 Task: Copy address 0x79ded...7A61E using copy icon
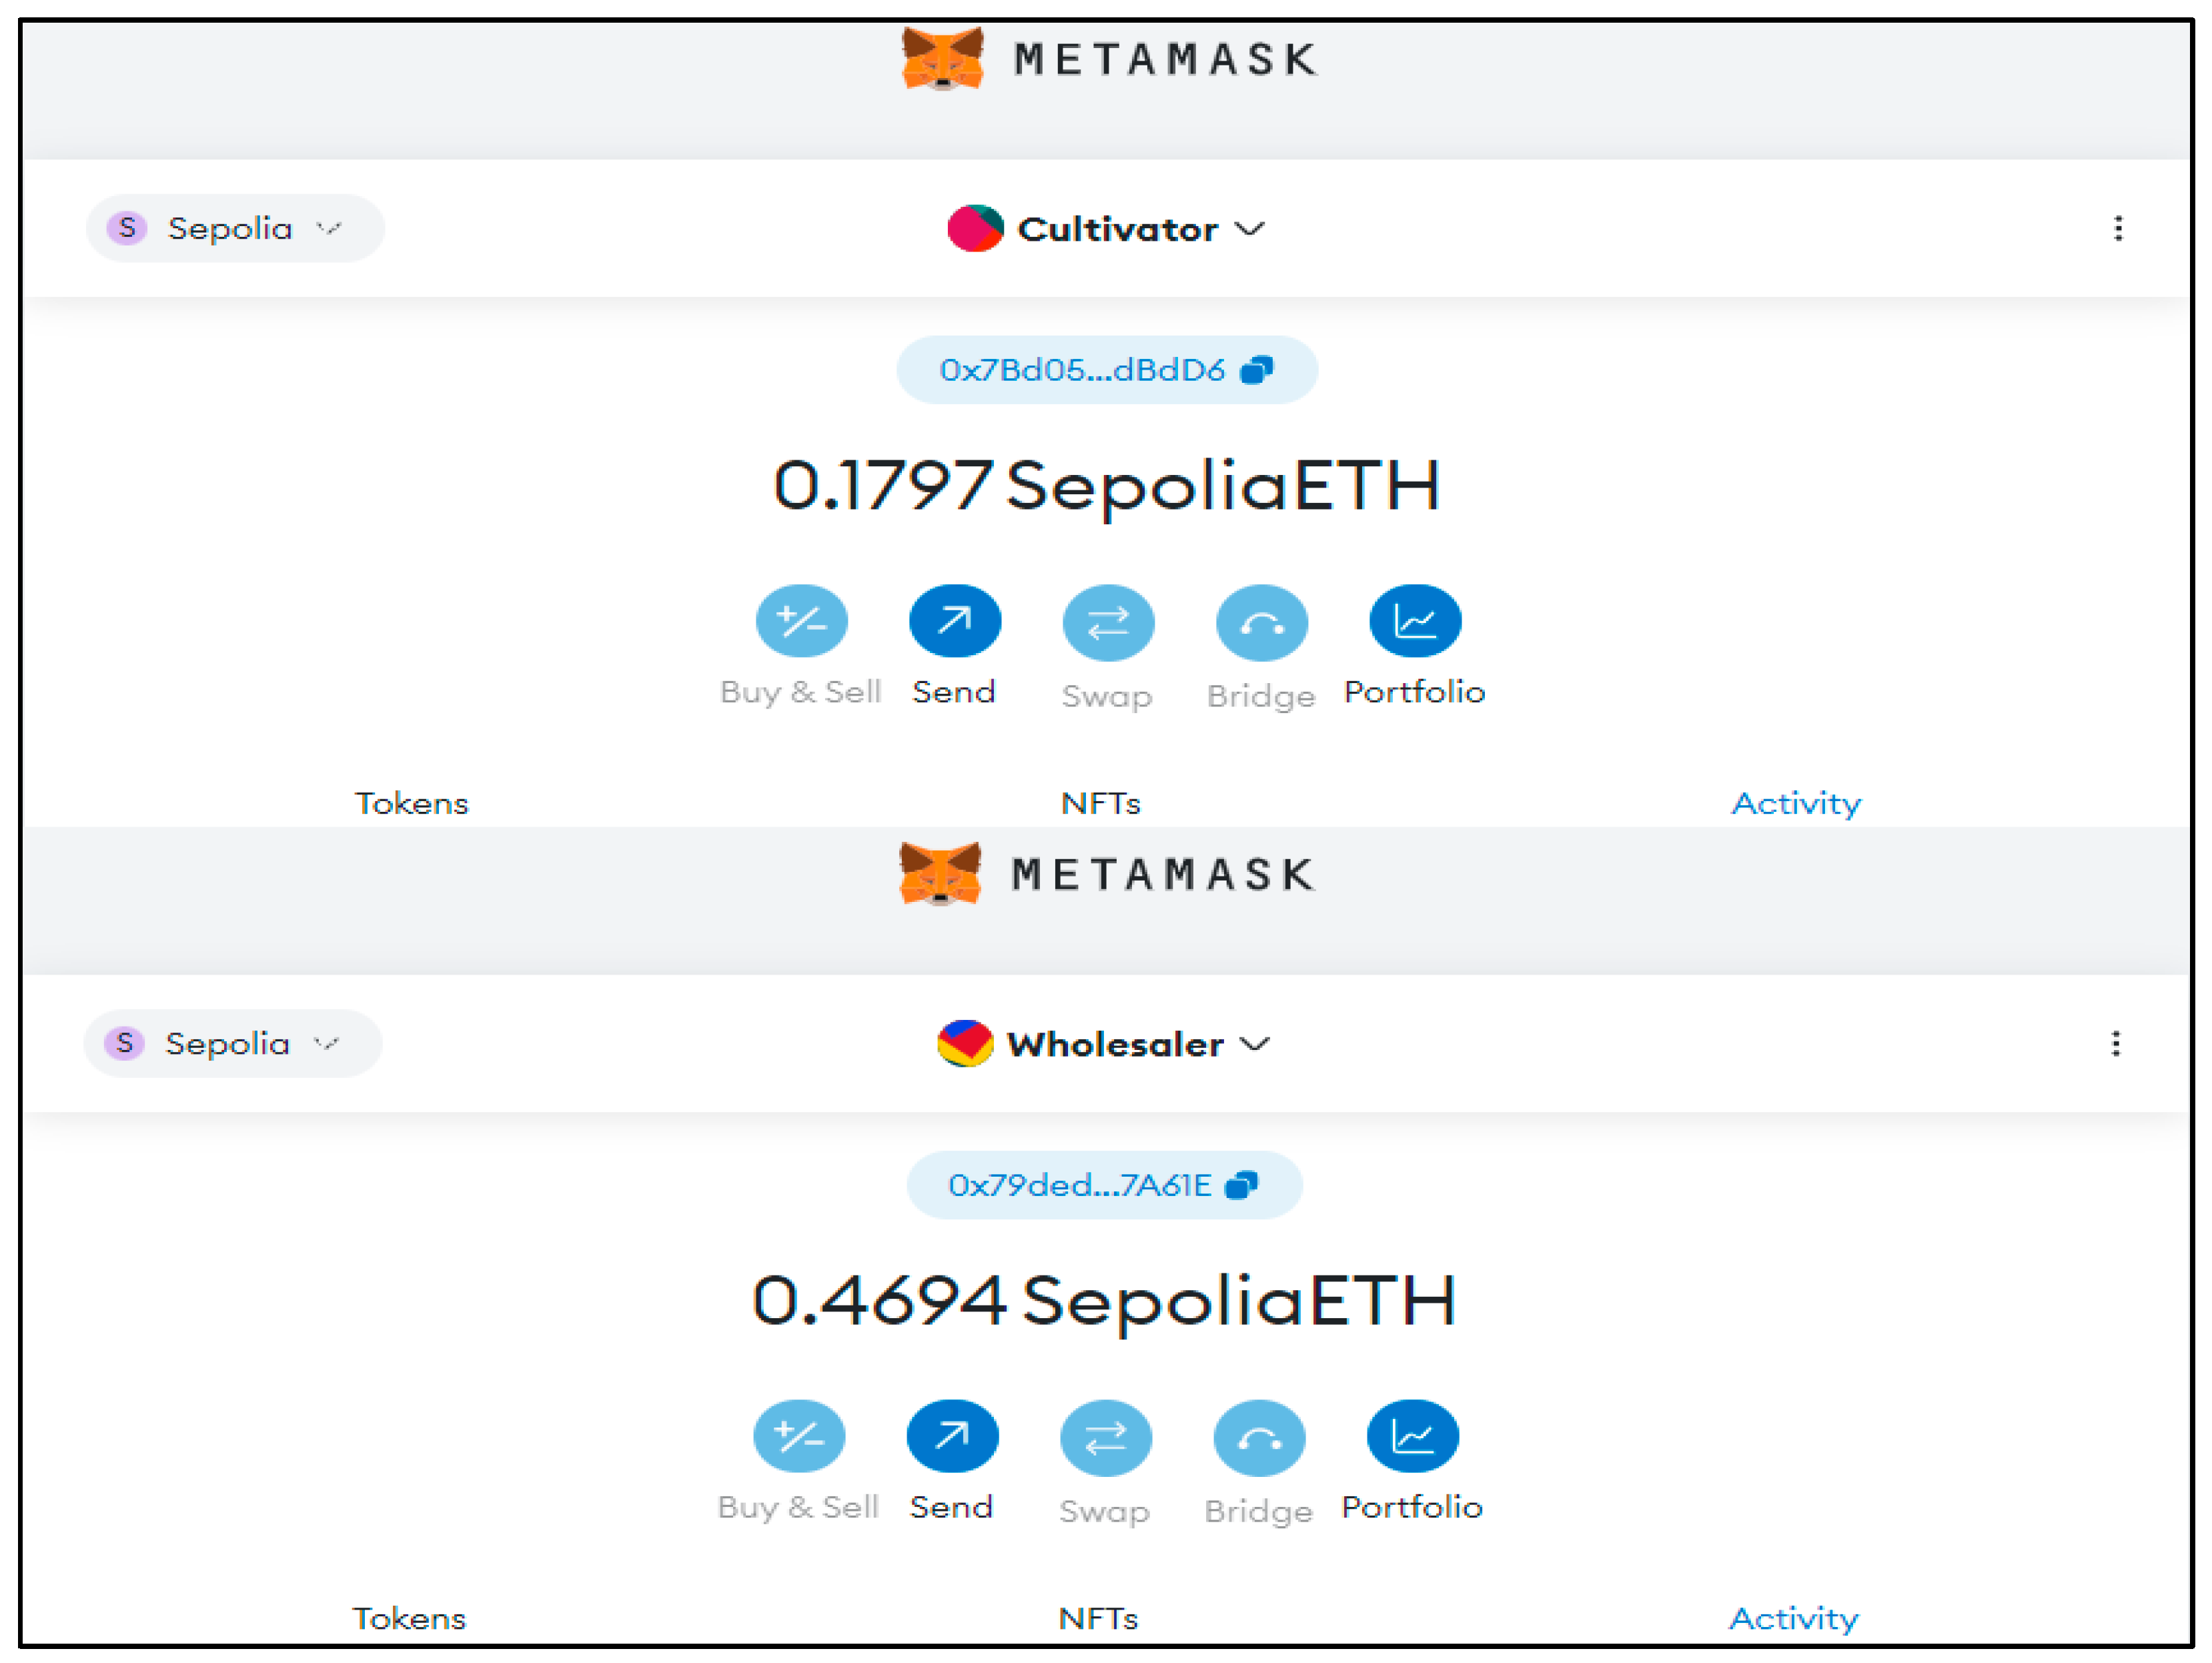click(x=1241, y=1185)
